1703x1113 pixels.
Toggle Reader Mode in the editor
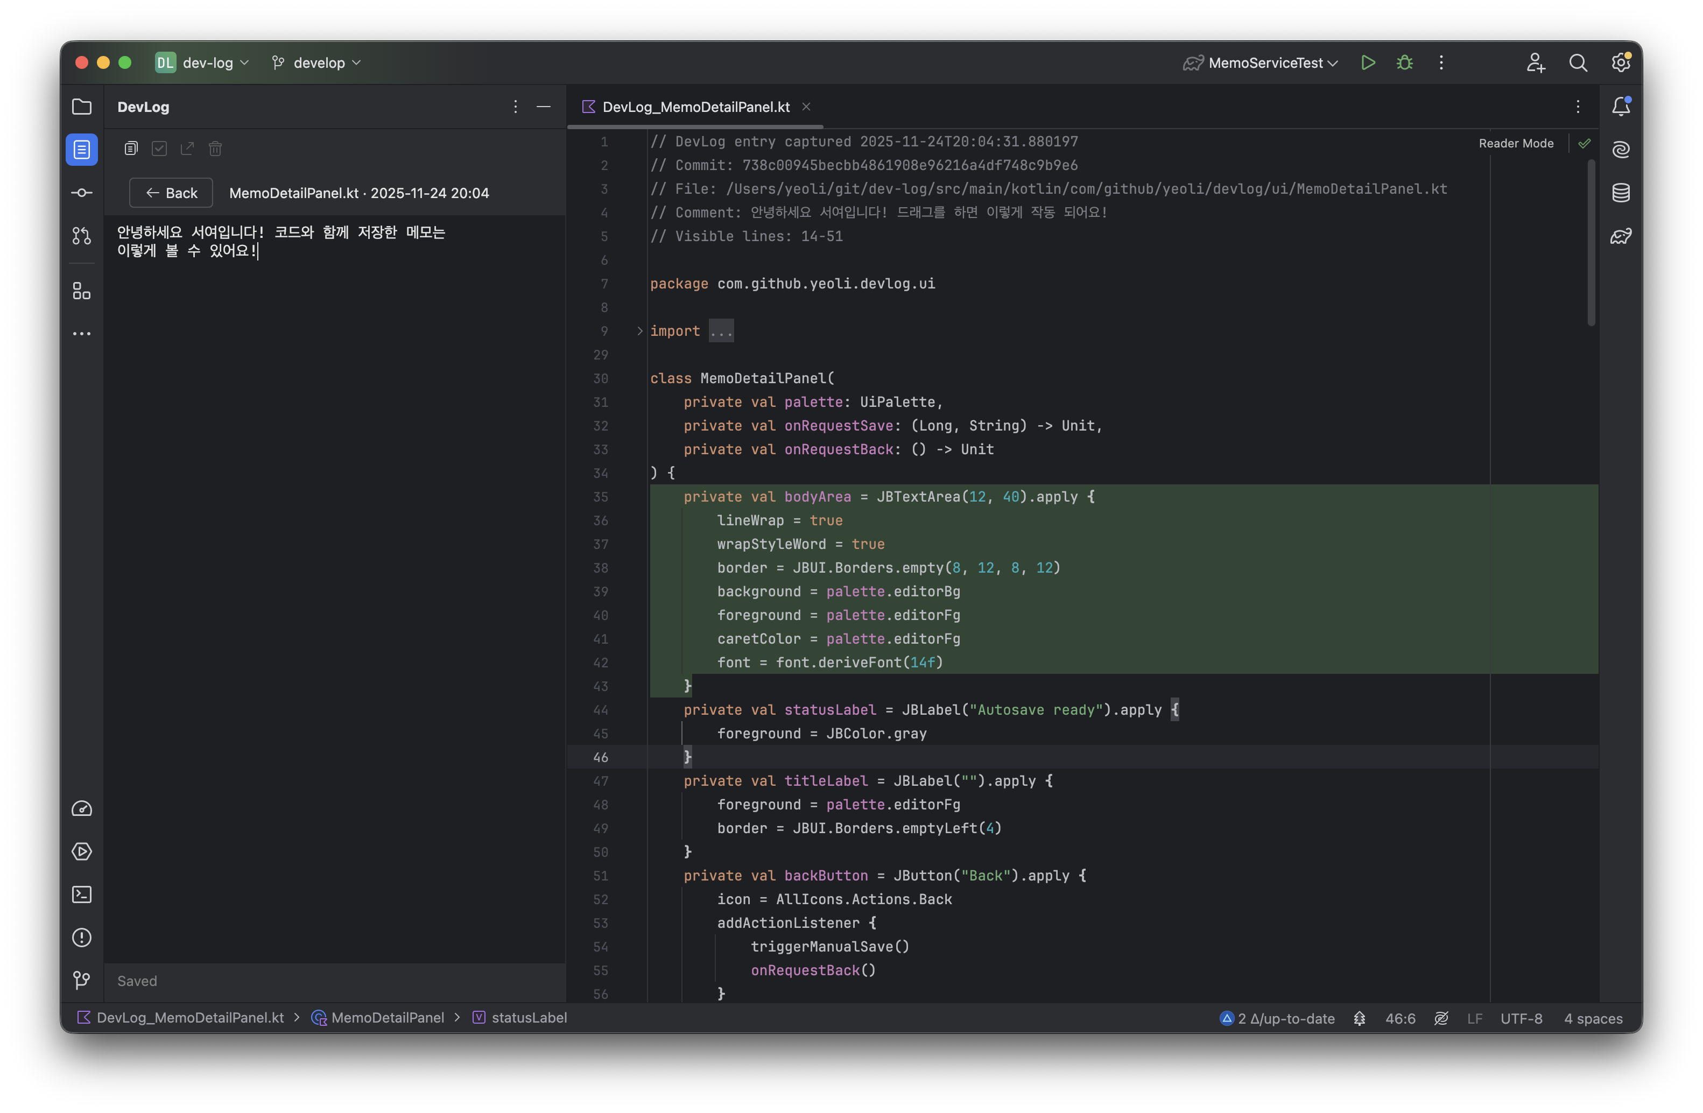[1516, 144]
